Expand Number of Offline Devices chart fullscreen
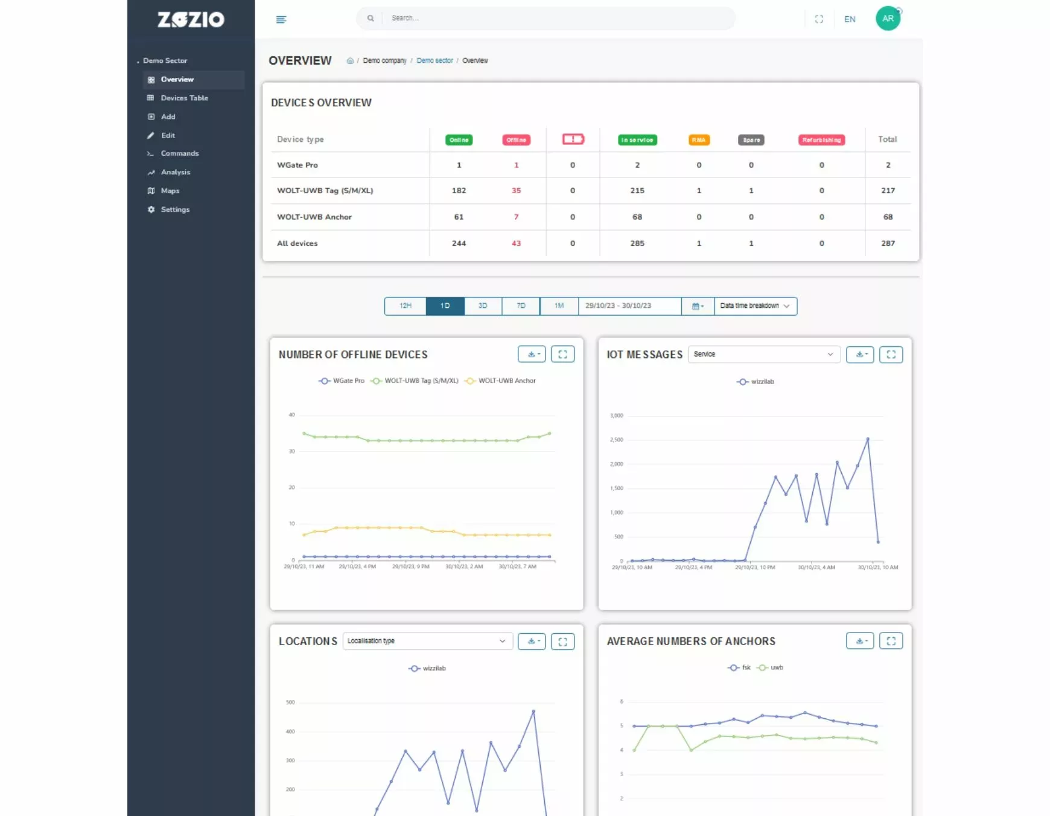Screen dimensions: 1050x816 [562, 354]
